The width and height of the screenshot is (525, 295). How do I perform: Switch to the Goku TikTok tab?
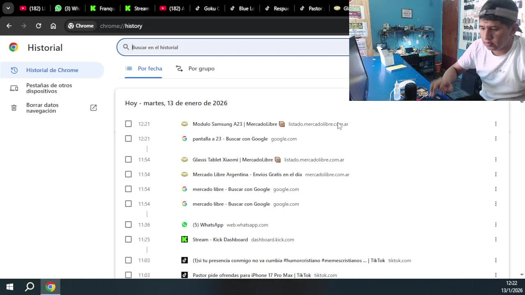[207, 8]
